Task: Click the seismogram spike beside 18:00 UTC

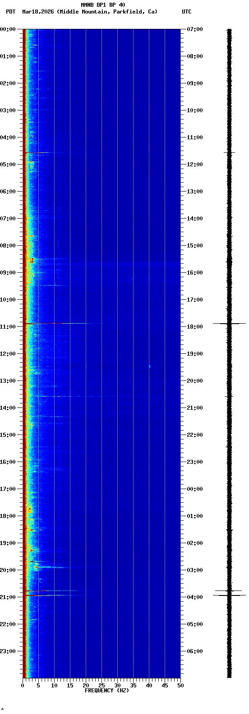Action: point(229,324)
